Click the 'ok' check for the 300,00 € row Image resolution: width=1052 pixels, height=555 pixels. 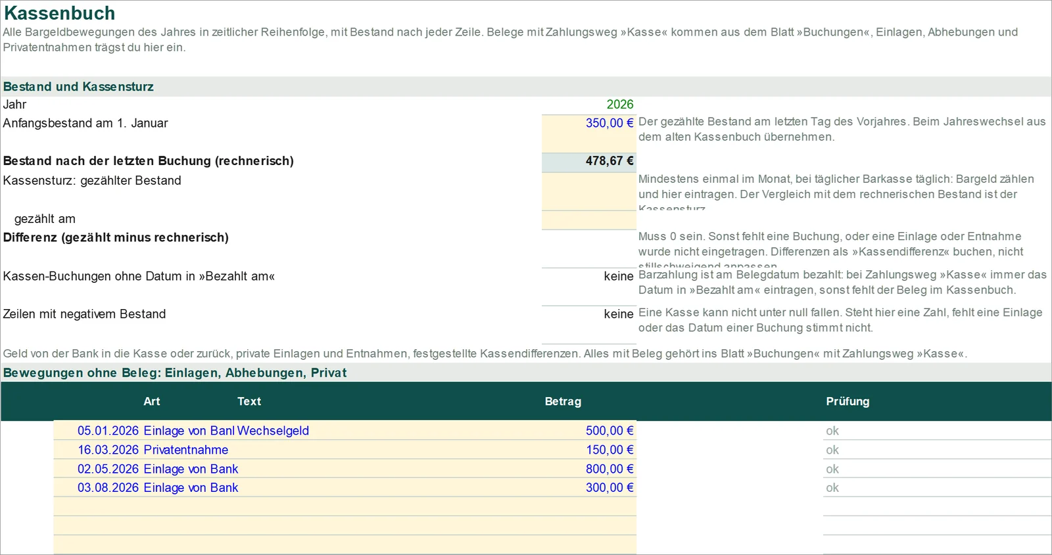click(832, 488)
